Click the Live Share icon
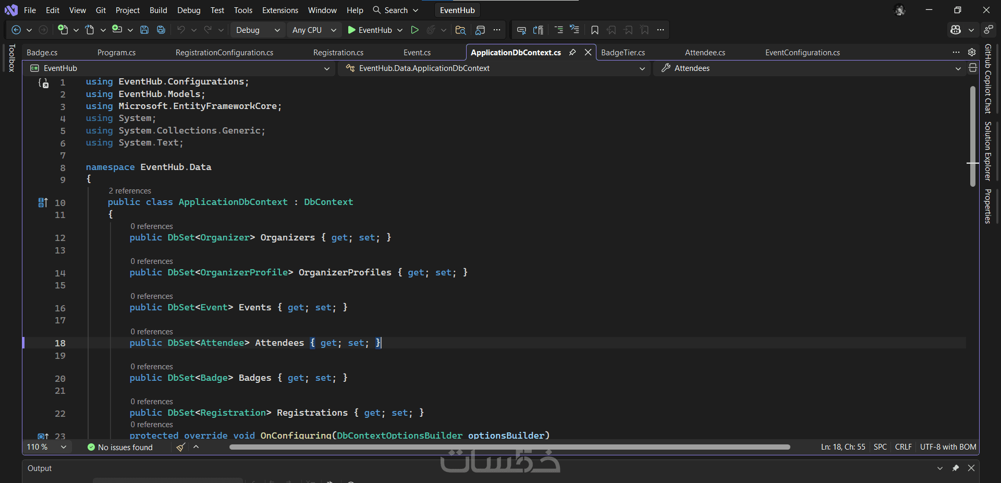This screenshot has width=1001, height=483. pyautogui.click(x=988, y=30)
